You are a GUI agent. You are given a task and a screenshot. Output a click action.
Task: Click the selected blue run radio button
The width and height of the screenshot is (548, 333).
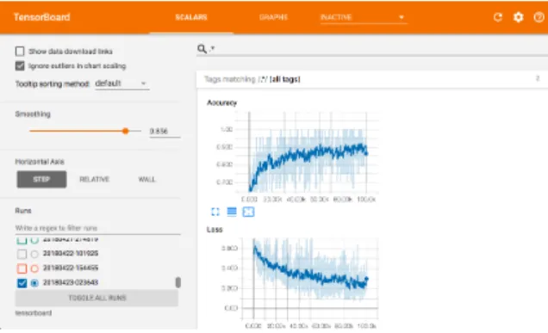click(x=34, y=283)
